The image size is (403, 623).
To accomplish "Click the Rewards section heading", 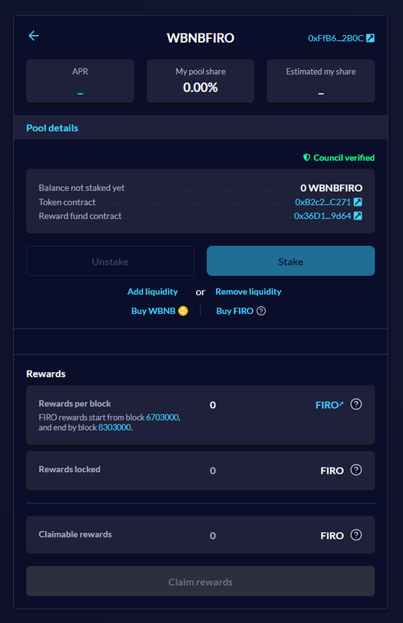I will click(46, 374).
